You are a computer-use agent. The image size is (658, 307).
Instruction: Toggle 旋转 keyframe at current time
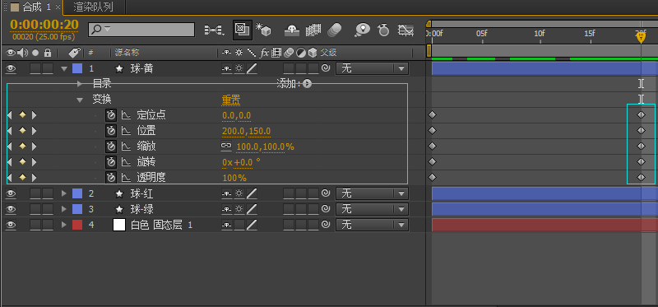22,162
